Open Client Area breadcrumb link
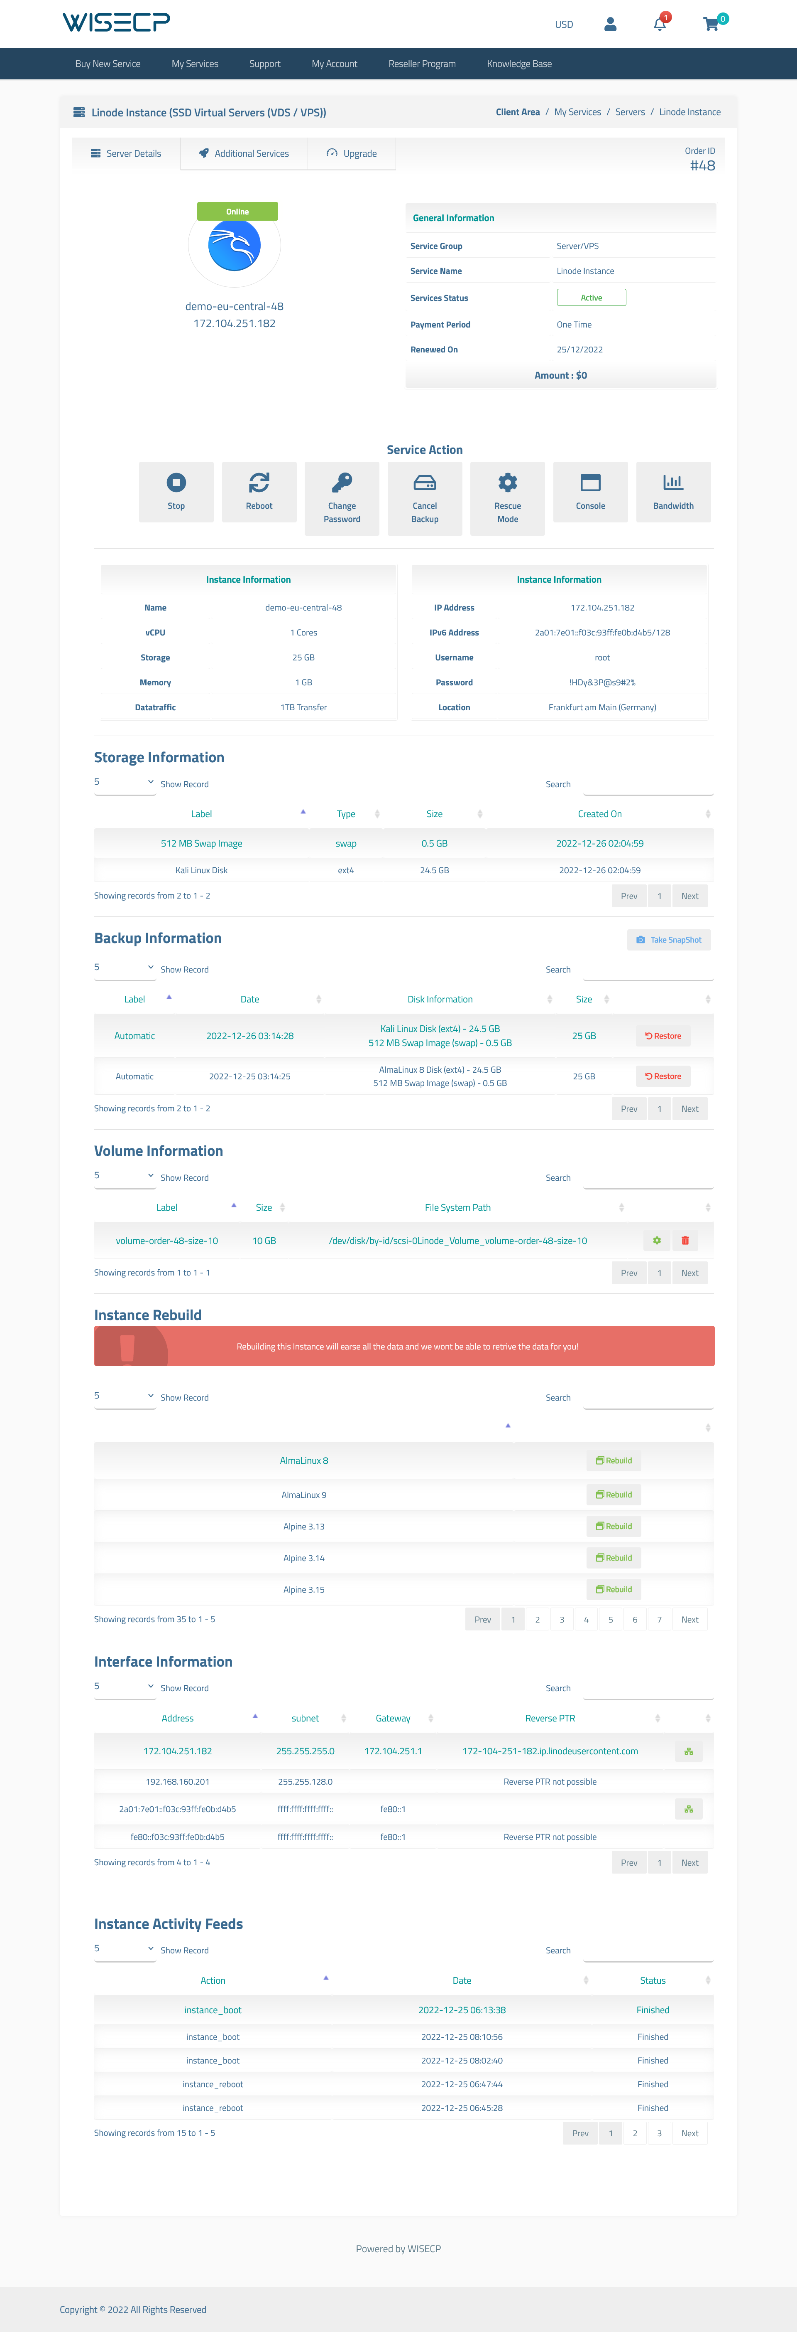Image resolution: width=797 pixels, height=2332 pixels. [x=518, y=112]
